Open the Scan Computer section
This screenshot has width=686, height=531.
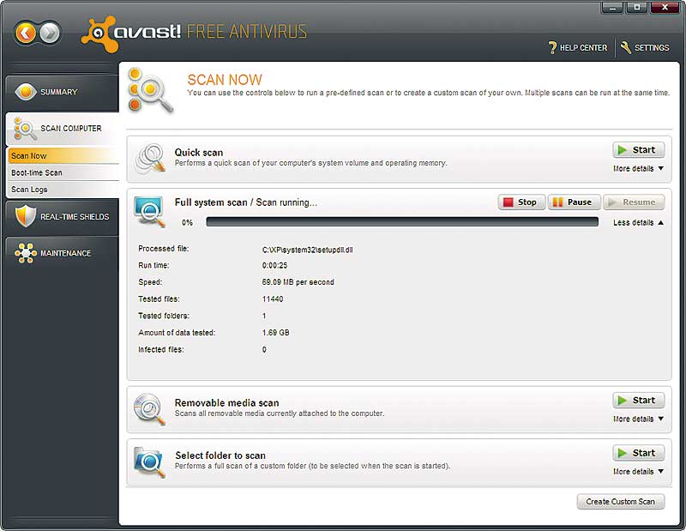tap(62, 129)
